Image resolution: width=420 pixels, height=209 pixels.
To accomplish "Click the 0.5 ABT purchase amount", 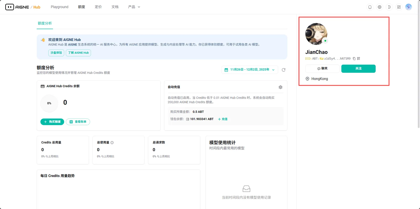I will [198, 112].
